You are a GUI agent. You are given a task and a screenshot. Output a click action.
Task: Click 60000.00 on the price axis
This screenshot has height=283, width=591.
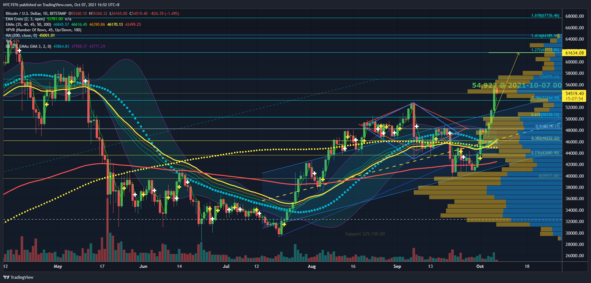(575, 62)
